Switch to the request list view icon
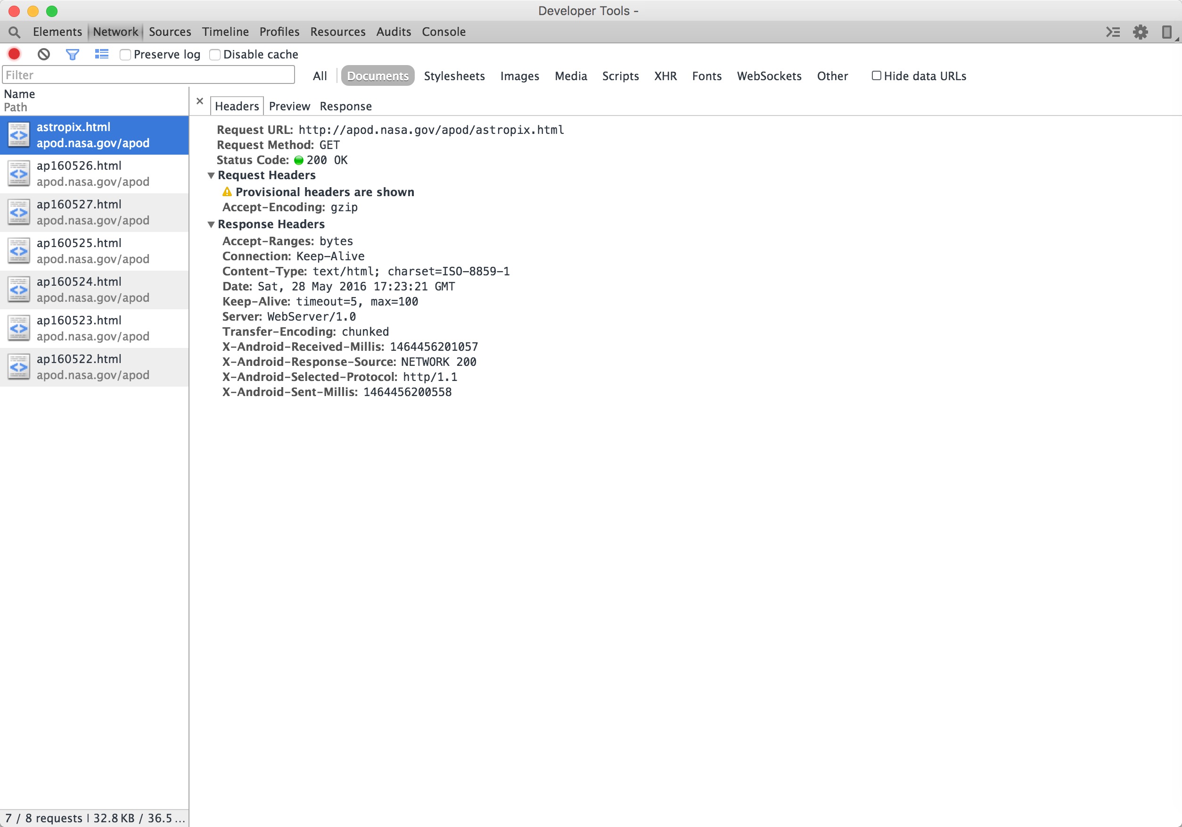This screenshot has height=827, width=1182. click(102, 54)
